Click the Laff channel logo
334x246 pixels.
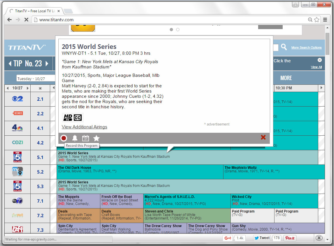pos(18,229)
